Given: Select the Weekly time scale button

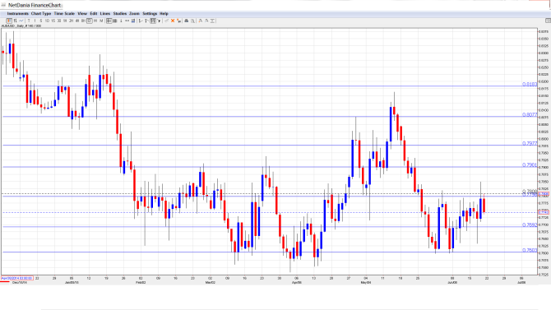Looking at the screenshot, I should pos(95,21).
